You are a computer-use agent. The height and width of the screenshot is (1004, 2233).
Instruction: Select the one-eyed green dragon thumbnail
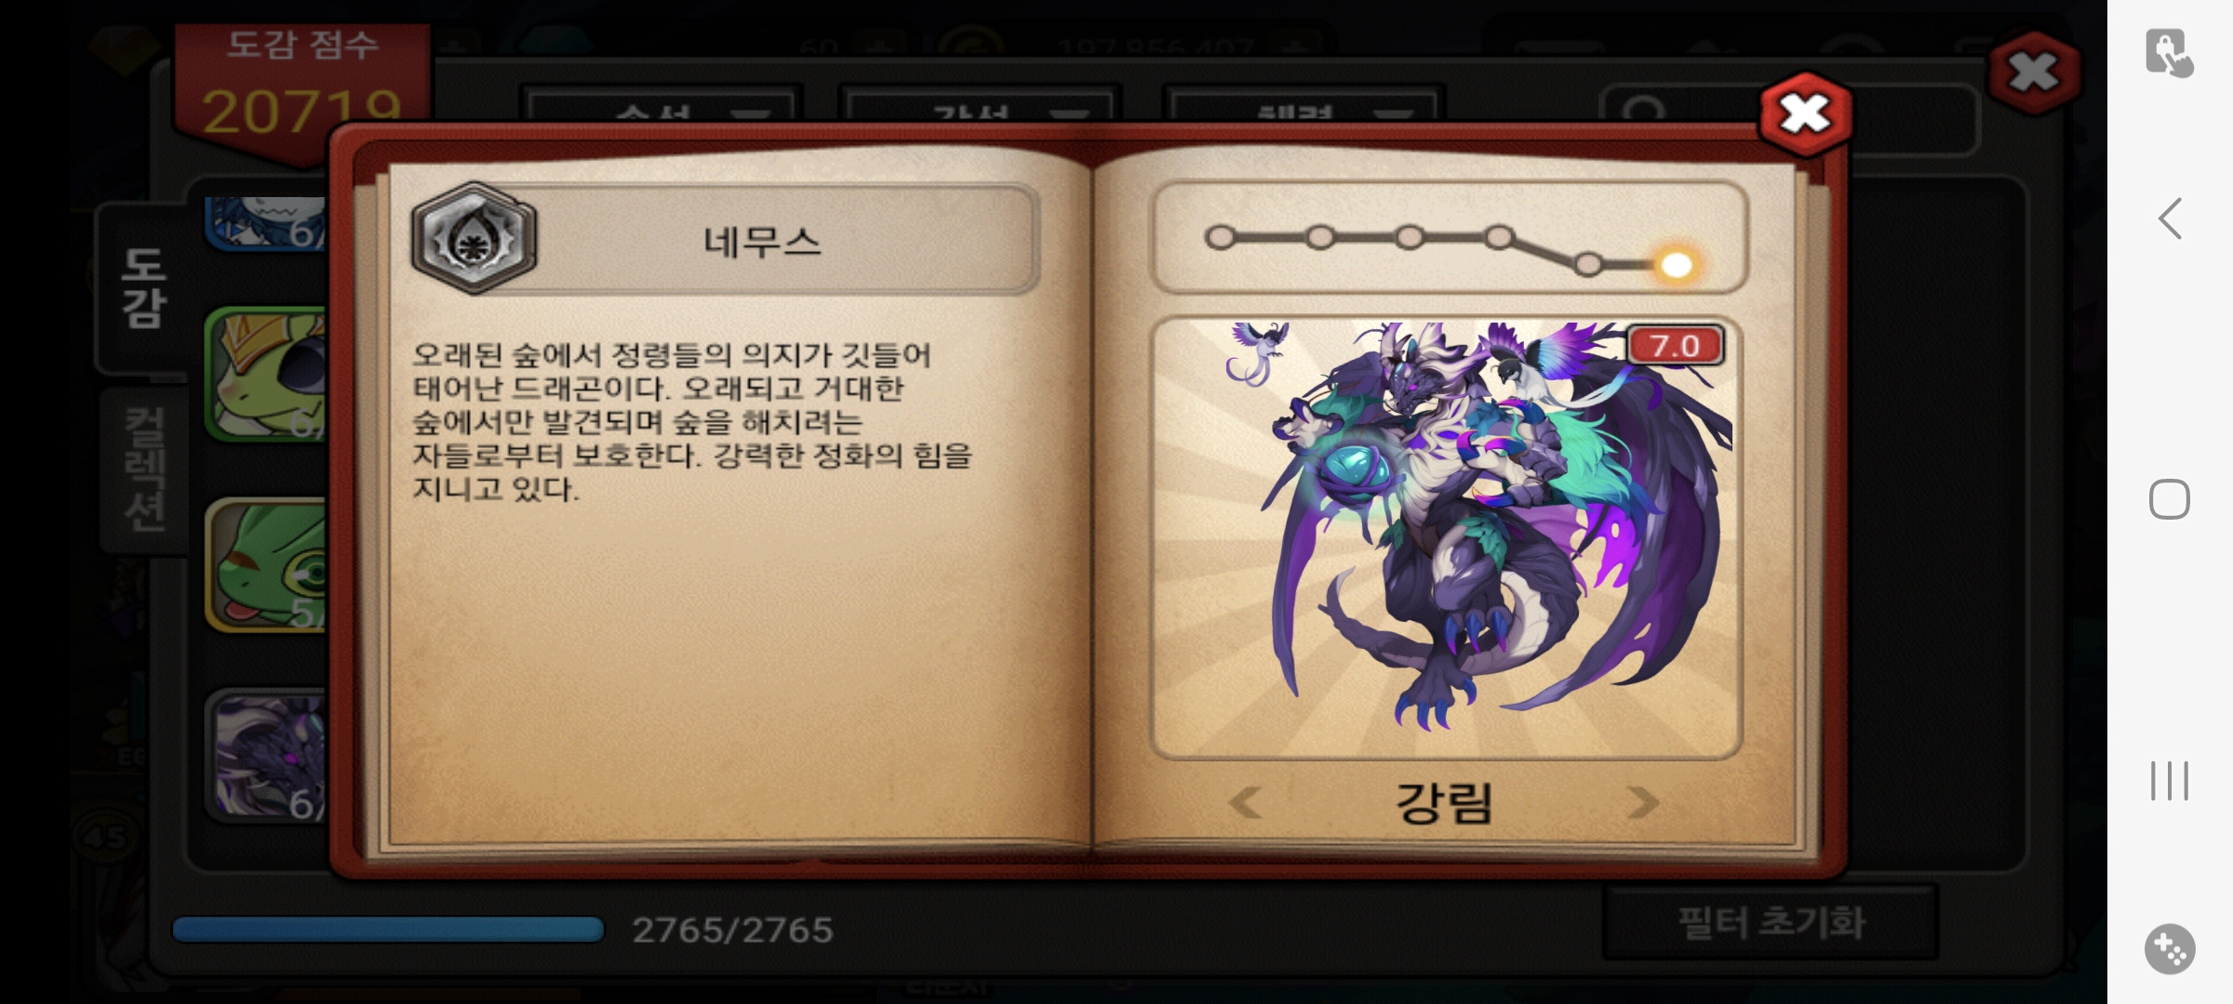pos(267,565)
